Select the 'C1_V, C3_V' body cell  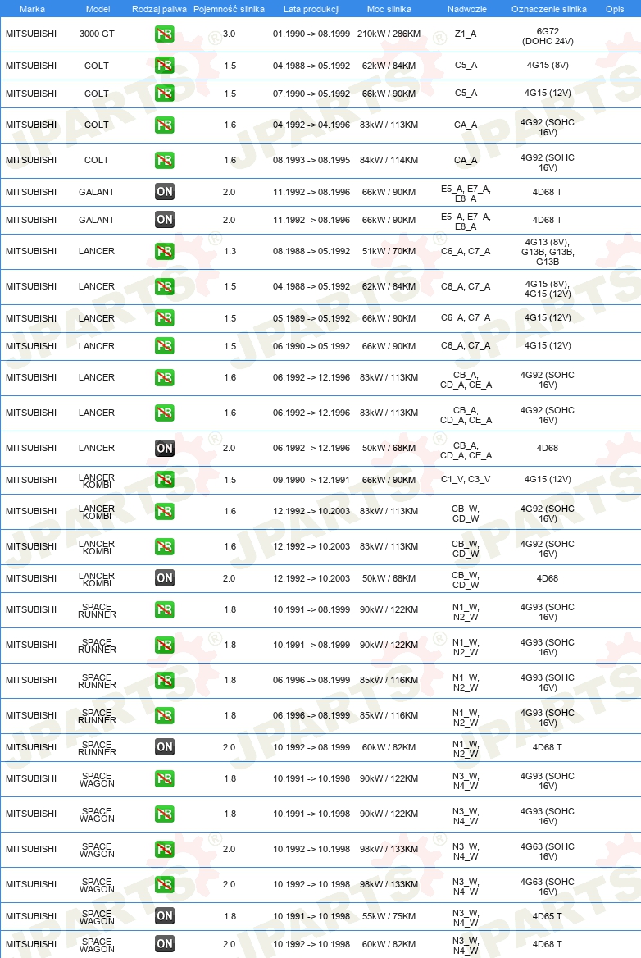466,479
